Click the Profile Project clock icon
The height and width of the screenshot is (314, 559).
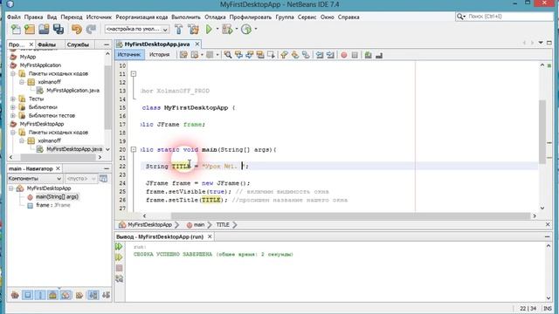(246, 29)
